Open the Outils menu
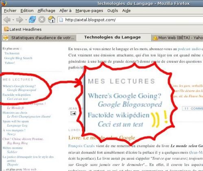Screen dimensions: 203x171 tap(113, 11)
